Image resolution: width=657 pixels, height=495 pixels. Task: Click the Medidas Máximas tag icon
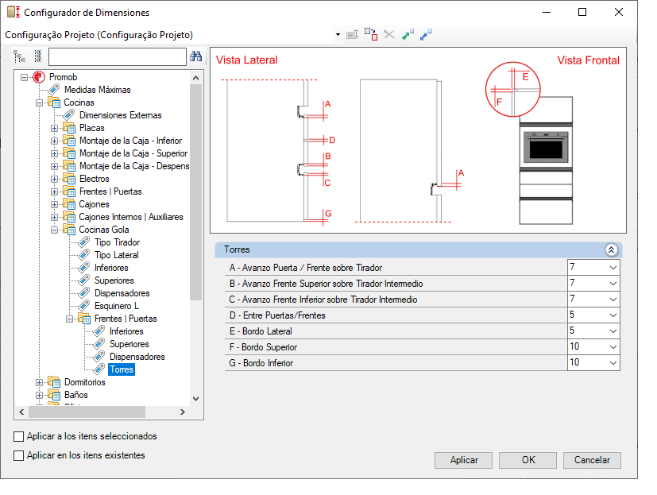click(54, 90)
